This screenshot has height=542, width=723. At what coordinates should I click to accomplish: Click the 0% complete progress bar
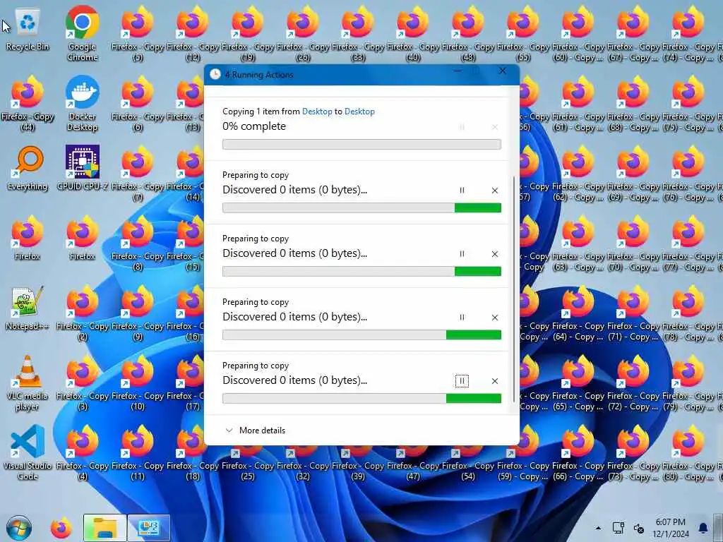tap(361, 144)
